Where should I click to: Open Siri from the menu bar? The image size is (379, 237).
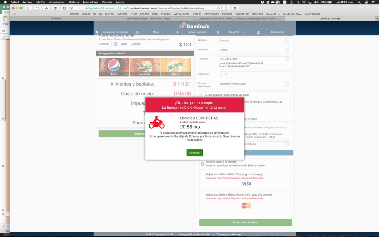(366, 2)
